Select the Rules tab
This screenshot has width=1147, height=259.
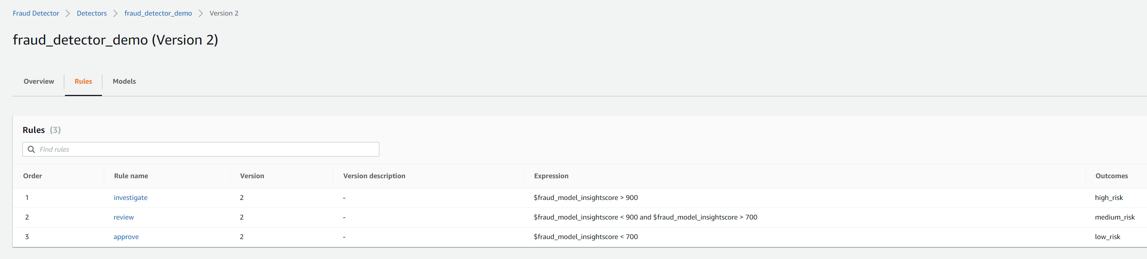(83, 81)
